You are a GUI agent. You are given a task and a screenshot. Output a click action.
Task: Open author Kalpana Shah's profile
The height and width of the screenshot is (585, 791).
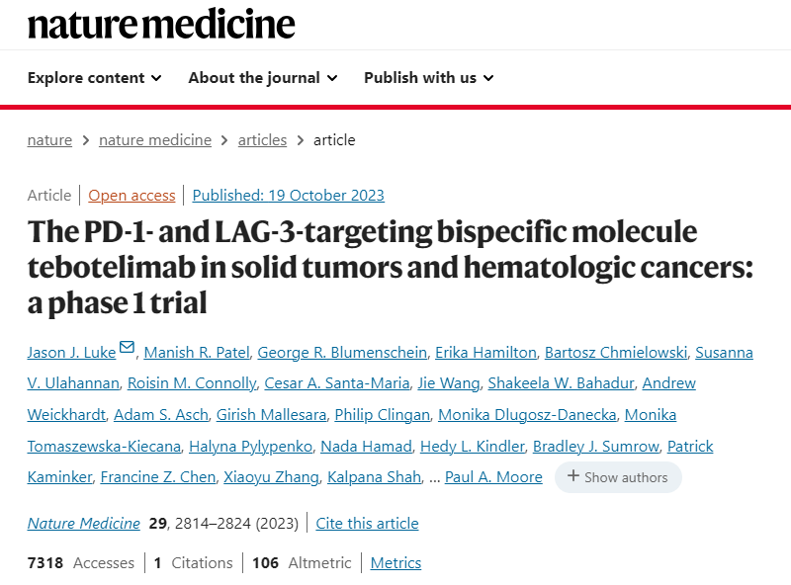(375, 477)
